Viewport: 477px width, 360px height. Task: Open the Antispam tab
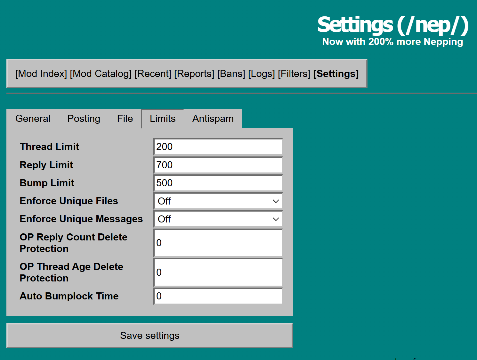tap(213, 119)
